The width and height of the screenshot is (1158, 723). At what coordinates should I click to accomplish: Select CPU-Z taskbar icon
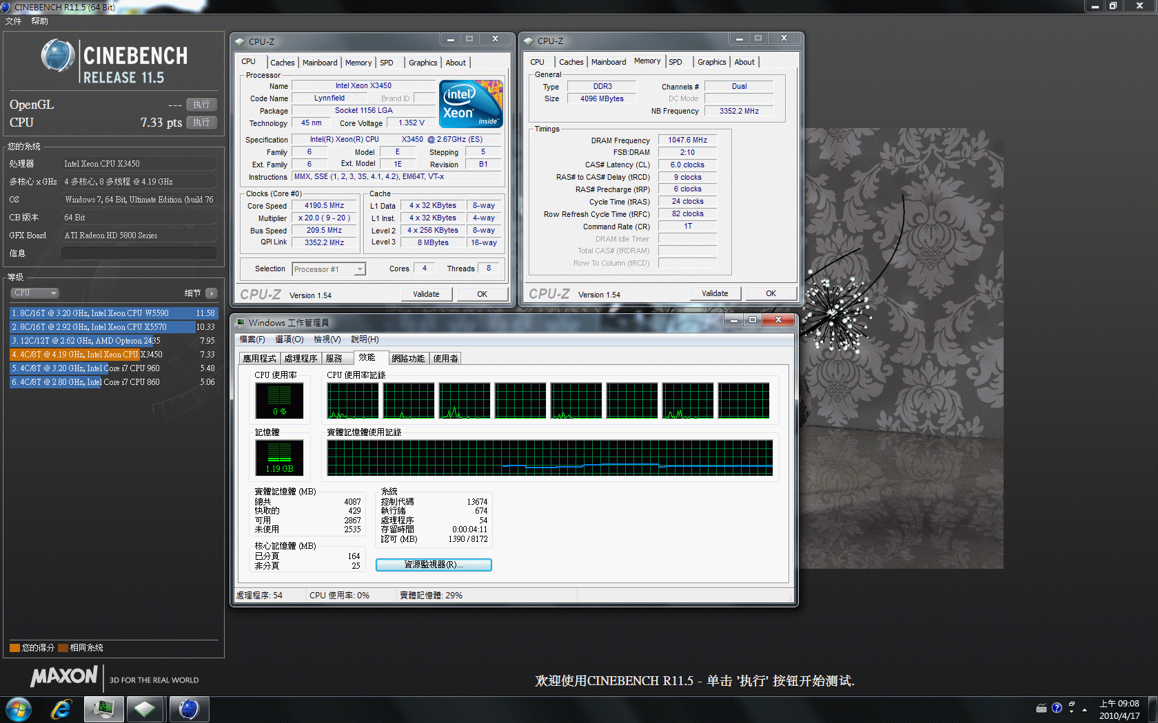pos(145,709)
